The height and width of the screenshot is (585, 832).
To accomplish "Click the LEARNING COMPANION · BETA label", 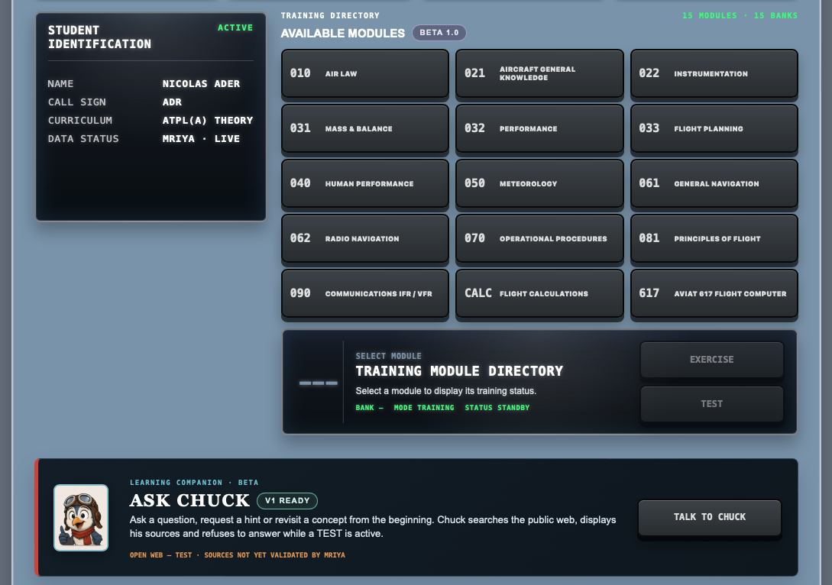I will (194, 483).
